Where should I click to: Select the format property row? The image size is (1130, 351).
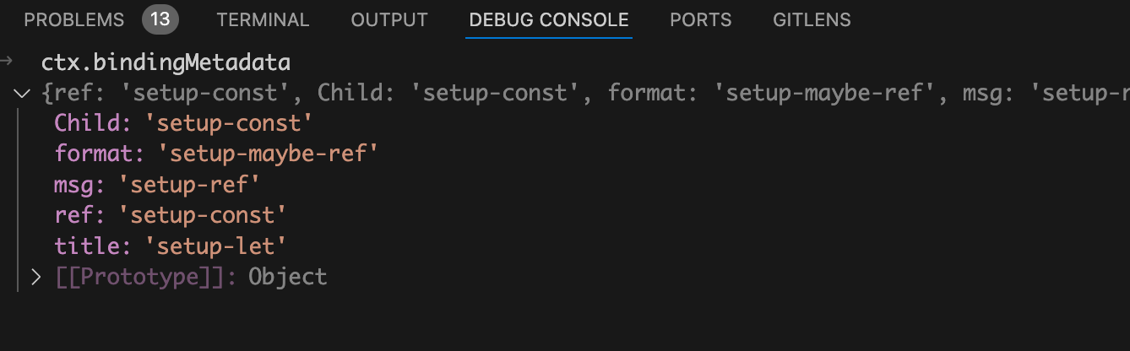215,154
